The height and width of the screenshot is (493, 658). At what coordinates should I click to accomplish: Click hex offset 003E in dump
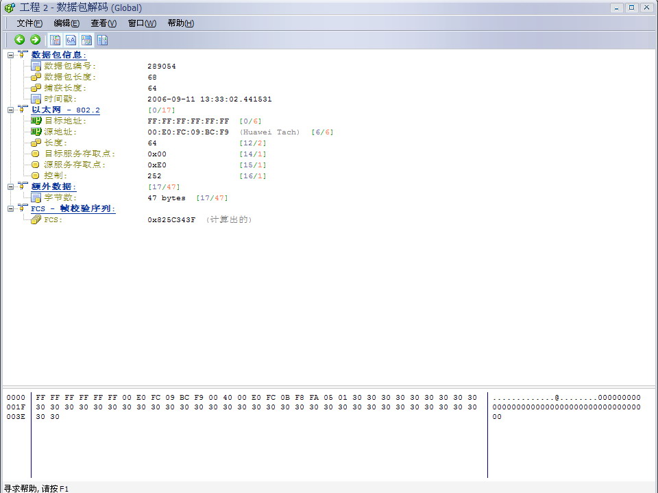tap(16, 417)
